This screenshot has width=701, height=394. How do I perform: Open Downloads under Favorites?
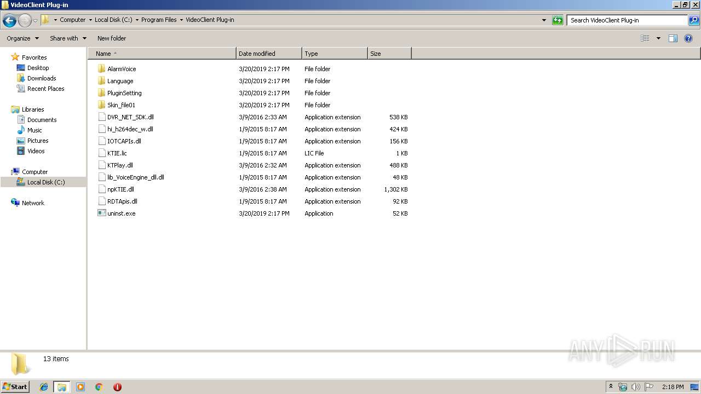(42, 78)
